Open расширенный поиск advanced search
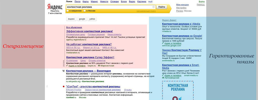 coord(146,11)
